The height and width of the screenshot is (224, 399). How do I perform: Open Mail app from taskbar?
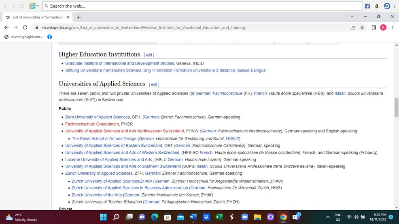[x=180, y=217]
